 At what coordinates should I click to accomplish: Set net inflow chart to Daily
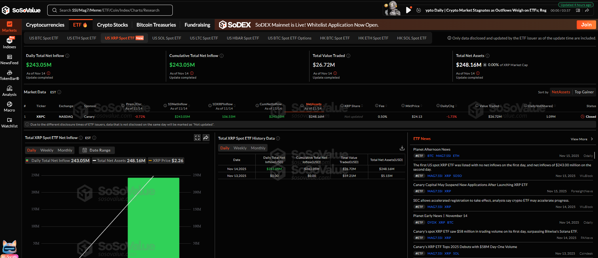click(32, 150)
